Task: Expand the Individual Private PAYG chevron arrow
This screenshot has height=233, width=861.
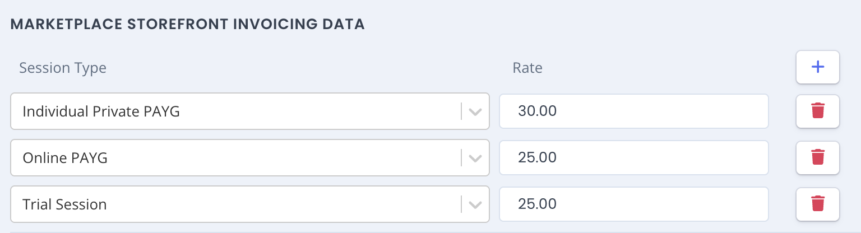Action: coord(475,111)
